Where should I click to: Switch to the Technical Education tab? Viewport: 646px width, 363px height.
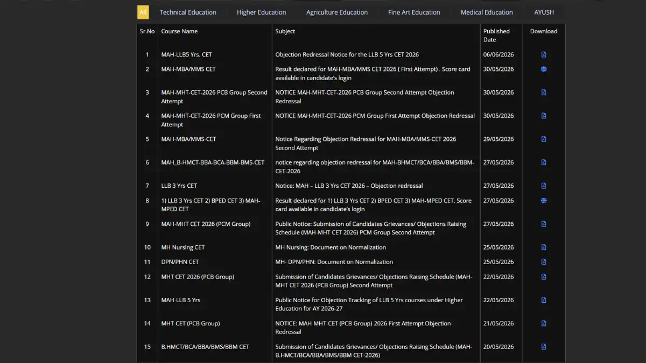click(188, 12)
